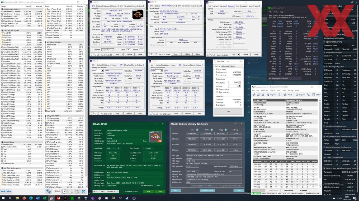Switch to About tab in RAM Test

point(233,66)
